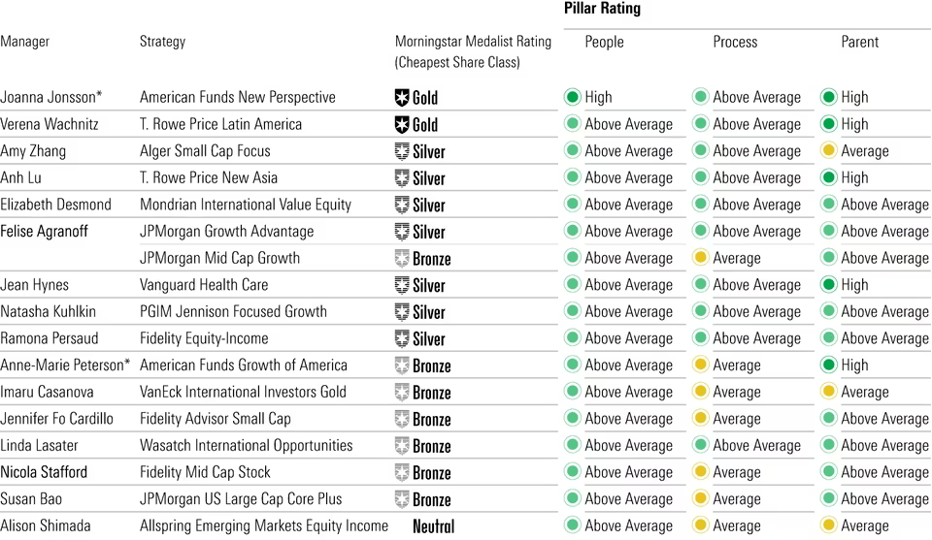Select the People pillar column header

click(x=604, y=42)
